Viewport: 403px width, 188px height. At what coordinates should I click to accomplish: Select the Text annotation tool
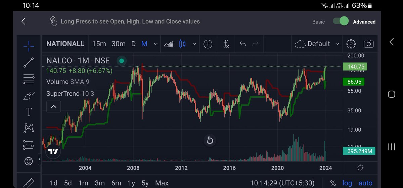tap(29, 112)
